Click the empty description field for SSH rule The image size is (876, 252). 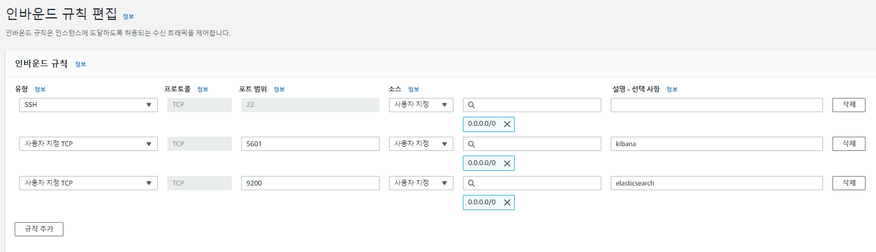click(x=717, y=105)
